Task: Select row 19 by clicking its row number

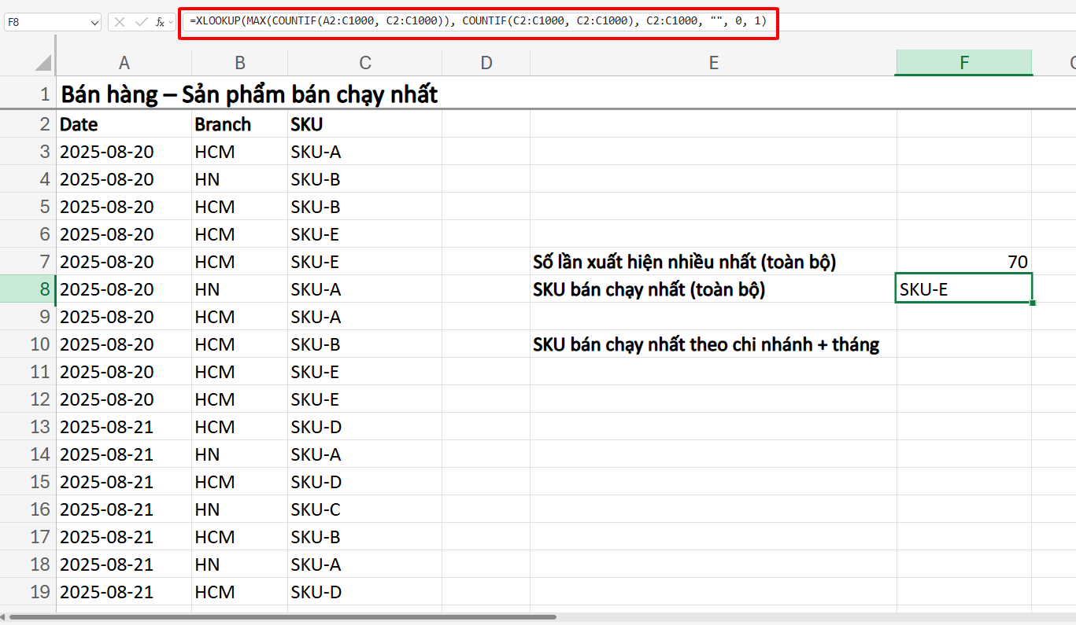Action: pos(39,591)
